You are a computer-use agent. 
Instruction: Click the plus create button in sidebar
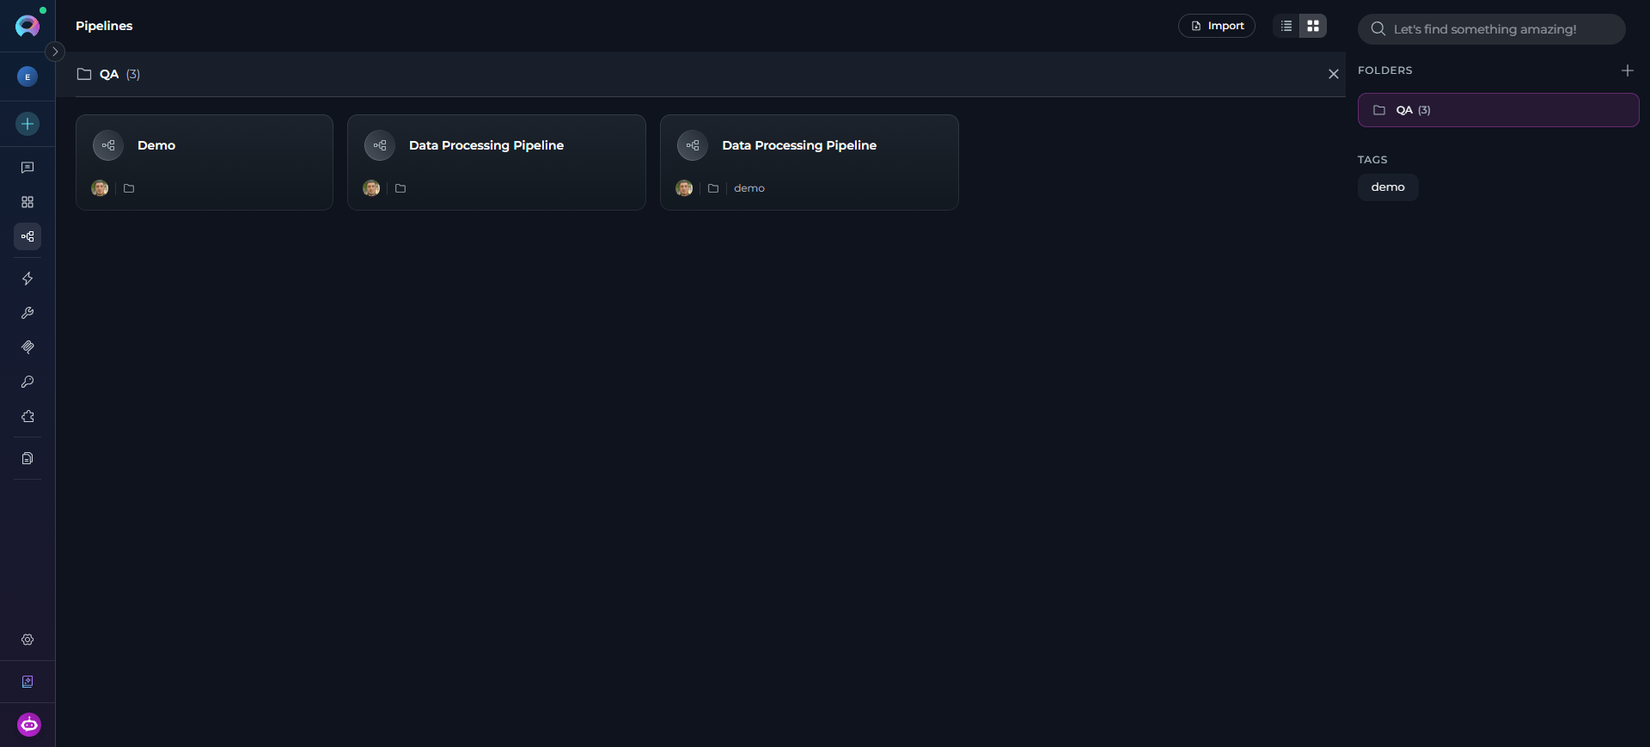click(27, 124)
